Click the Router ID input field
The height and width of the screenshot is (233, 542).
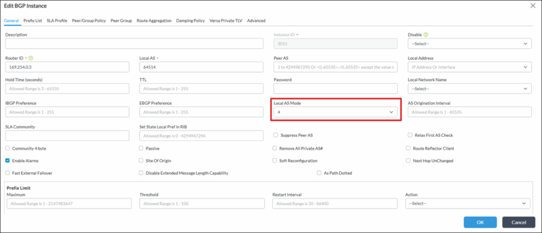(68, 67)
